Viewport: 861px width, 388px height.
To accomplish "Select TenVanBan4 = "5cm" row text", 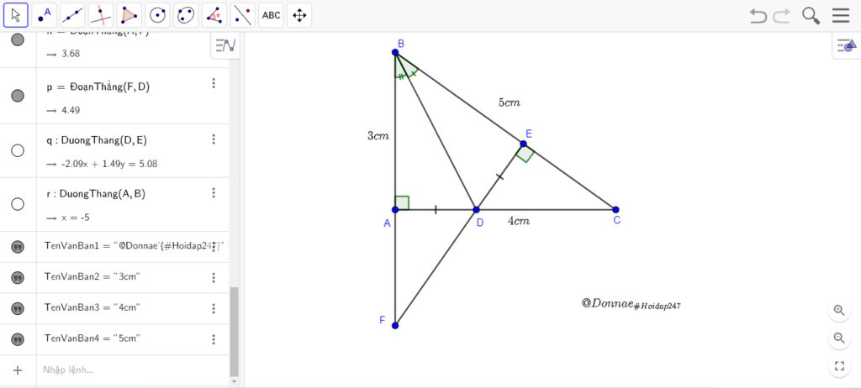I will pyautogui.click(x=92, y=338).
